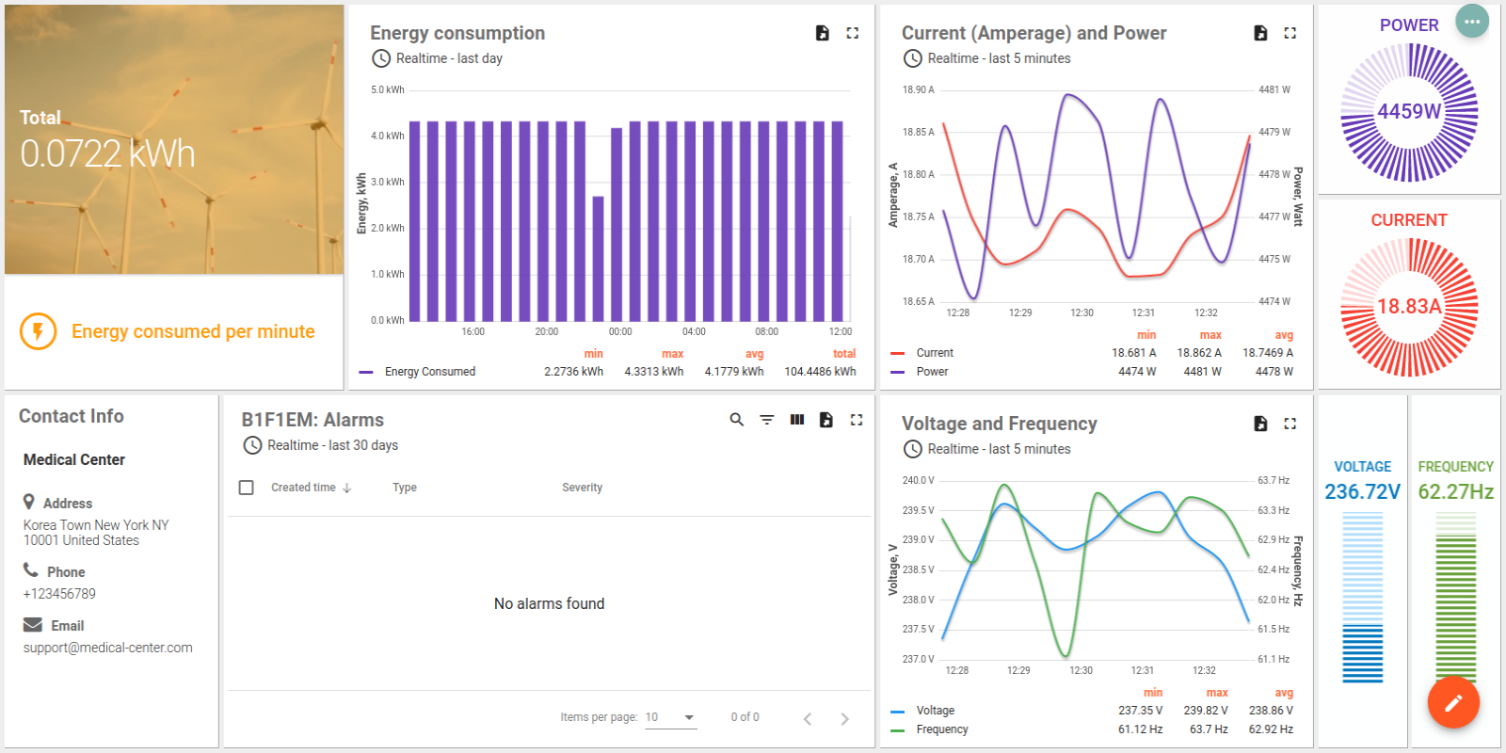Click Medical Center heading
The width and height of the screenshot is (1506, 753).
point(74,459)
